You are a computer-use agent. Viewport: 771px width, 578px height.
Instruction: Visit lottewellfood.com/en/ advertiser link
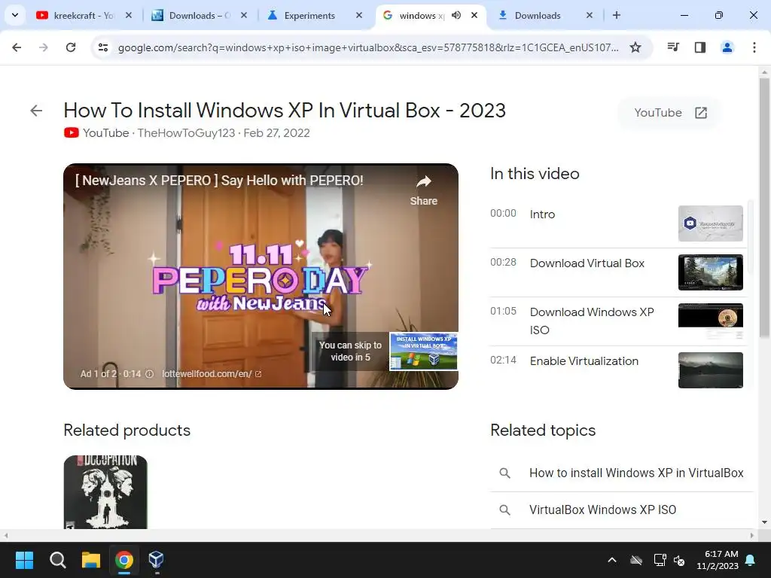pos(212,374)
